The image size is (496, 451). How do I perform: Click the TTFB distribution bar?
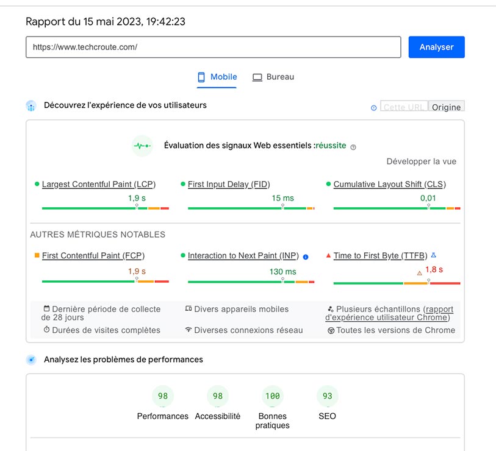(x=397, y=283)
